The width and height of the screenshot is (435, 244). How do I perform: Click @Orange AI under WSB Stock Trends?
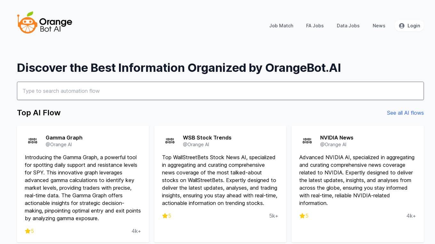coord(196,145)
